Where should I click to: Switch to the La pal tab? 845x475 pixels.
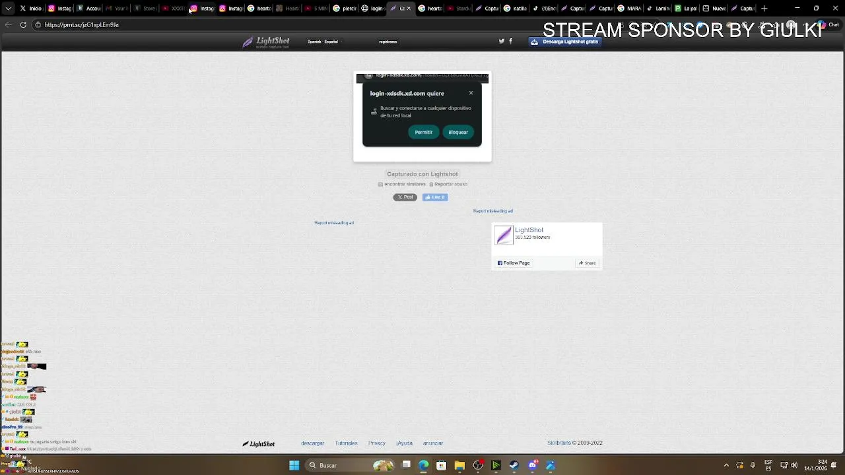pyautogui.click(x=686, y=9)
